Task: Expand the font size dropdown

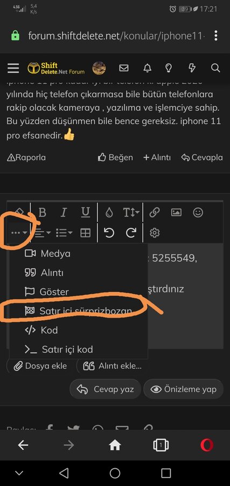Action: pyautogui.click(x=131, y=213)
